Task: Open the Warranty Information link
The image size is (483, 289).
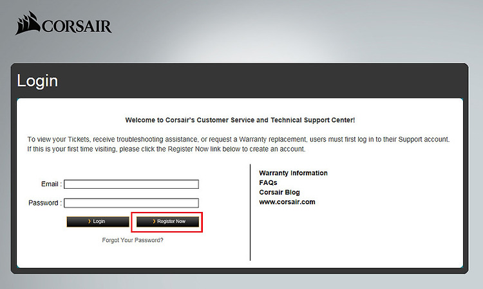Action: coord(293,173)
